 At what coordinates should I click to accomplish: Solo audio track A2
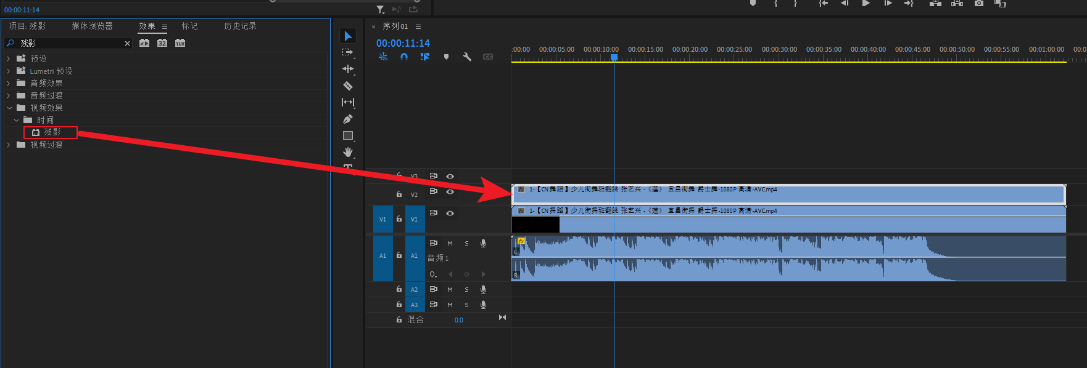pos(466,289)
